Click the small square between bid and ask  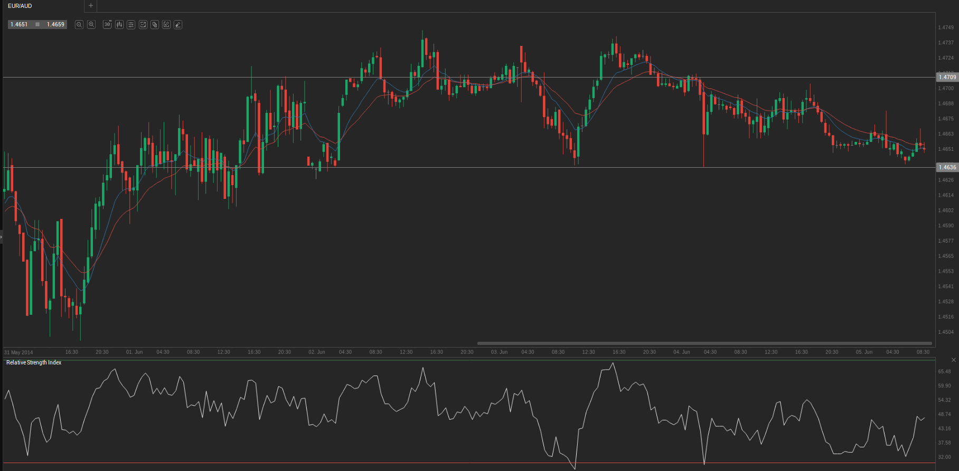(x=37, y=25)
